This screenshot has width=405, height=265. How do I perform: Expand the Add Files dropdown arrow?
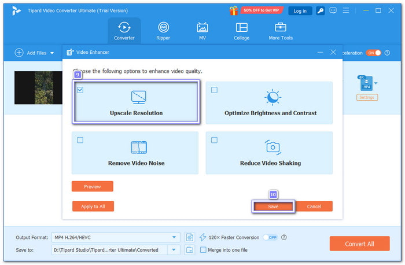click(x=52, y=53)
